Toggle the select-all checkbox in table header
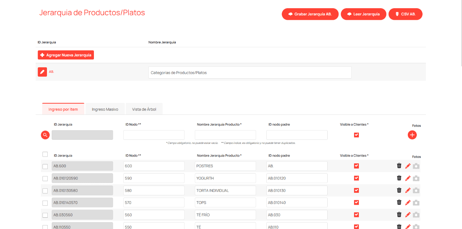462x229 pixels. click(x=45, y=154)
